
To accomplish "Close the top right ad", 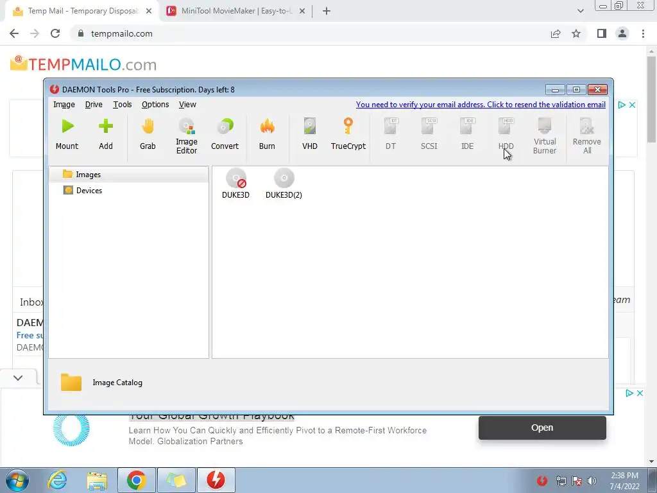I will click(x=633, y=105).
